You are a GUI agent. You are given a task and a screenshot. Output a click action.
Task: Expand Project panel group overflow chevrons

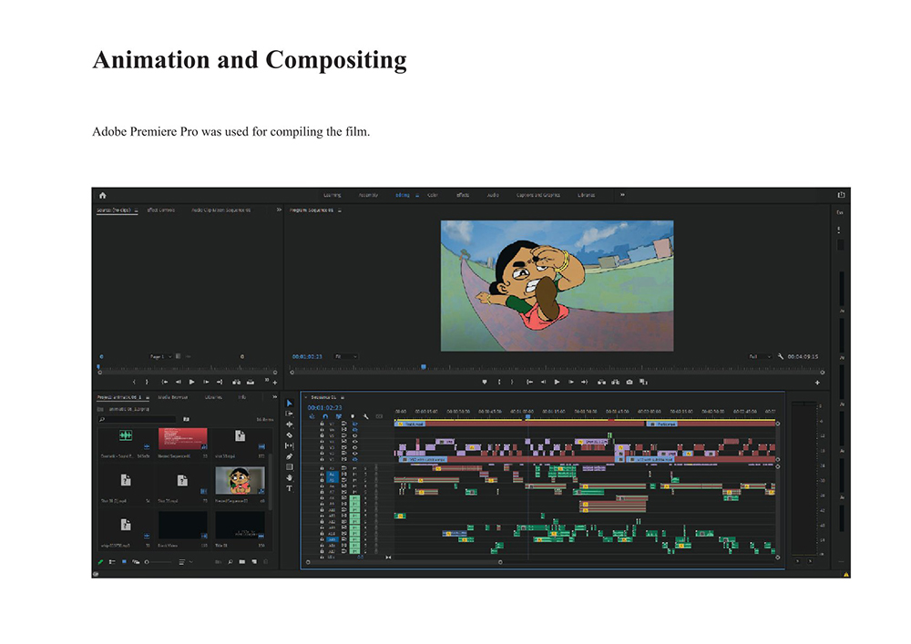point(275,397)
